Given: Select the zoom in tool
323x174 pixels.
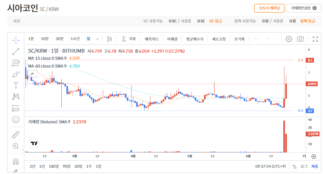Looking at the screenshot, I should 16,146.
